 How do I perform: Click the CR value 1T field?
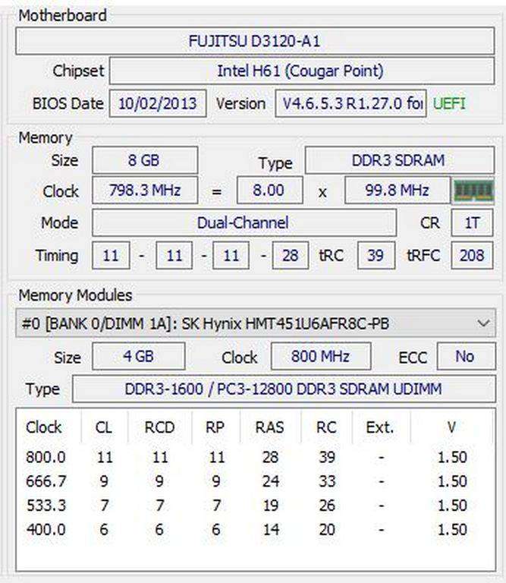[472, 222]
